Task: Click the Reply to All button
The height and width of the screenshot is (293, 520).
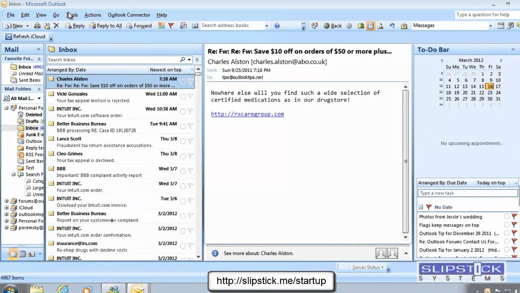Action: tap(106, 26)
